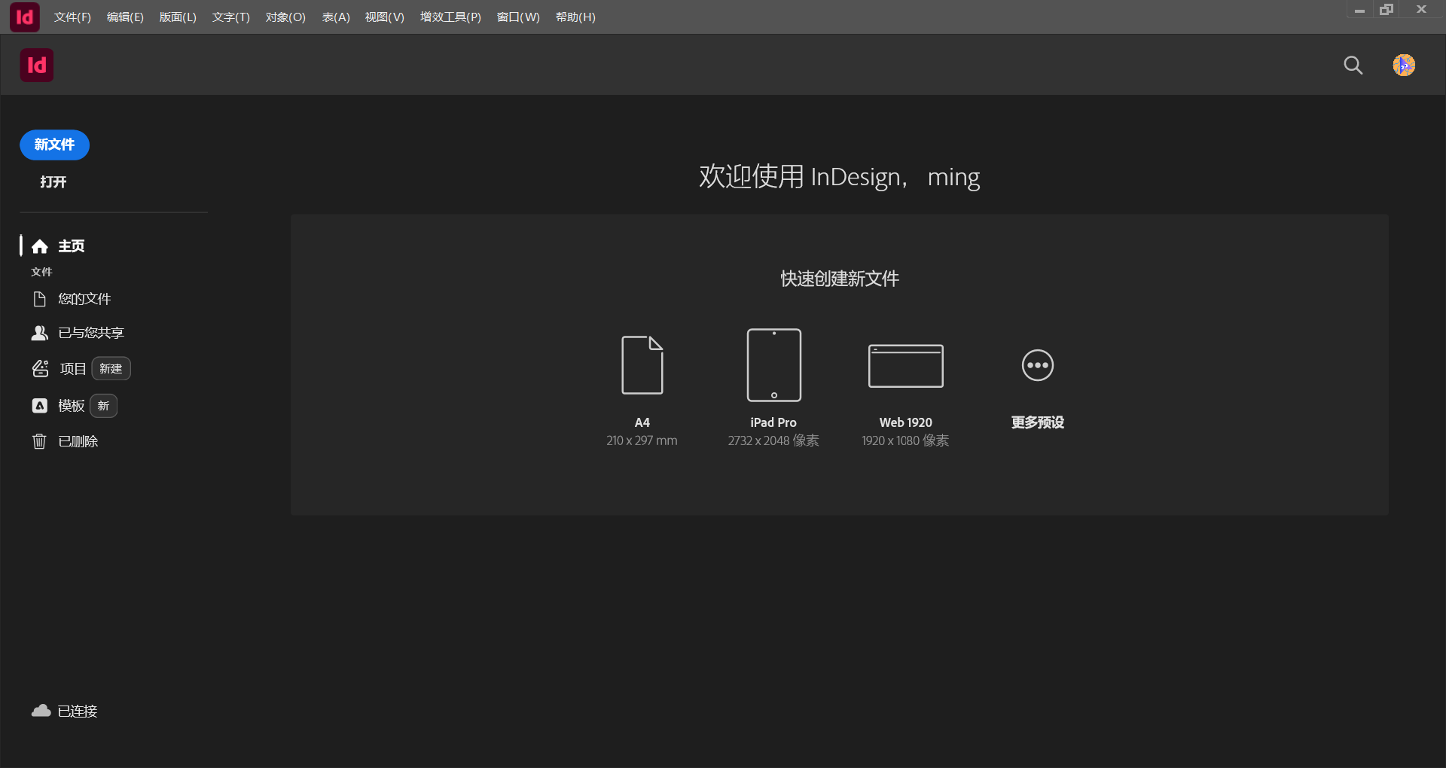Open 已与您共享 shared files section
This screenshot has width=1446, height=768.
click(91, 332)
